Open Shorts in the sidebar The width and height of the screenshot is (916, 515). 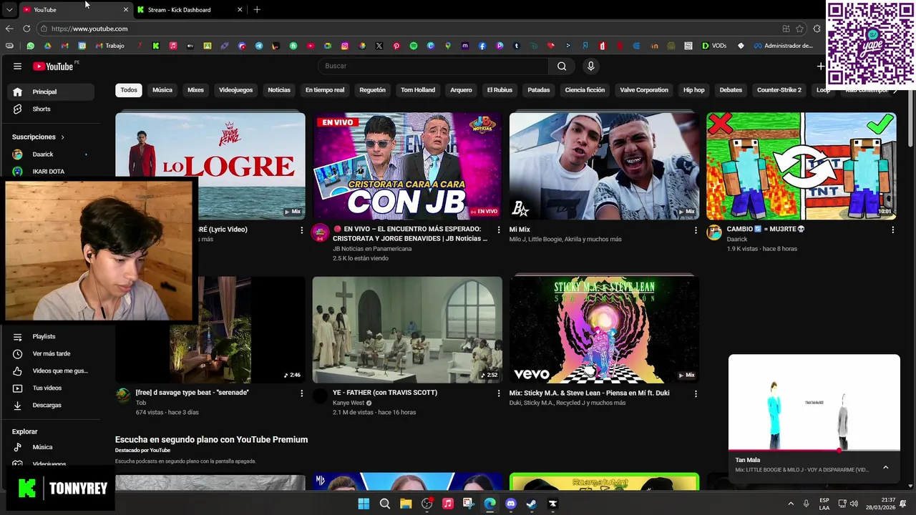pyautogui.click(x=51, y=109)
